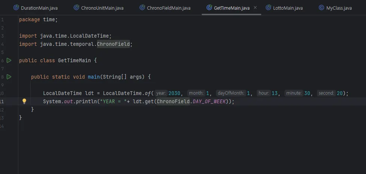Screen dimensions: 366x174
Task: Click the ChronoUnitMain.java class file icon
Action: [x=76, y=8]
